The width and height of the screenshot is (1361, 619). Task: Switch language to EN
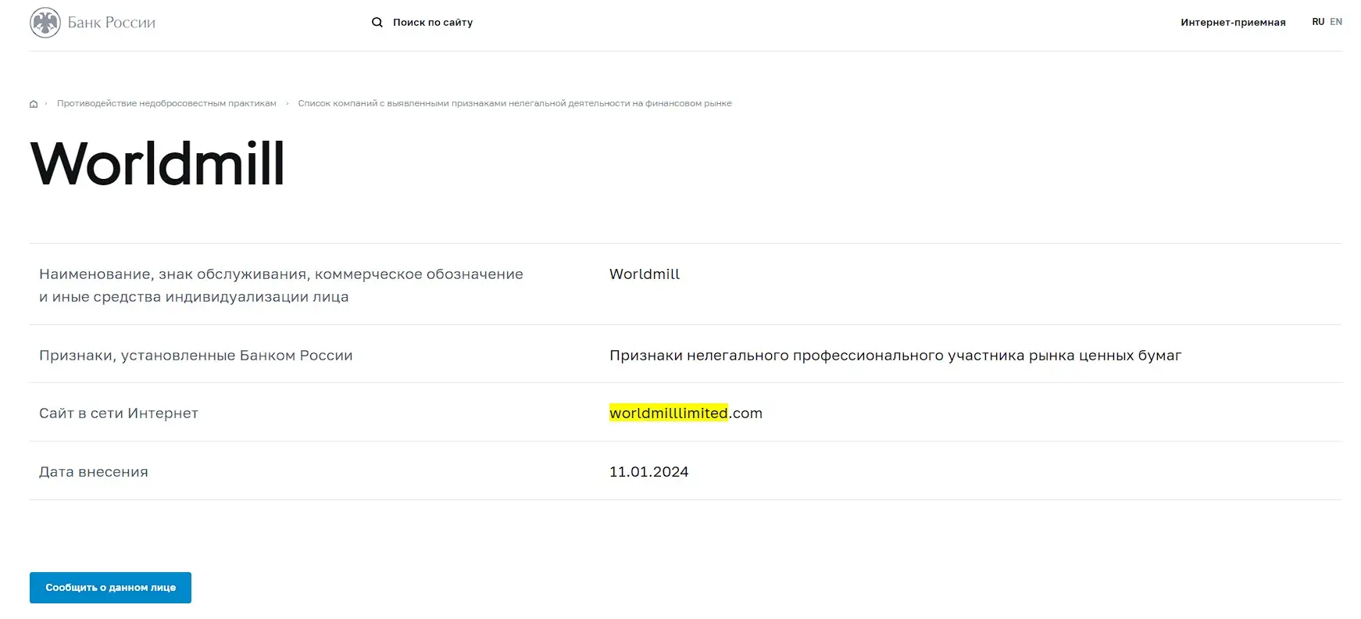point(1336,22)
